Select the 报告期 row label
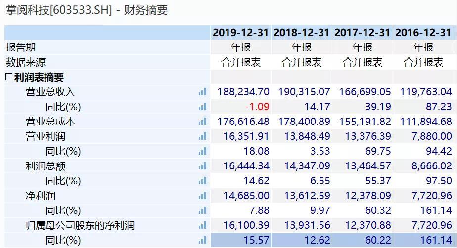 click(x=21, y=47)
